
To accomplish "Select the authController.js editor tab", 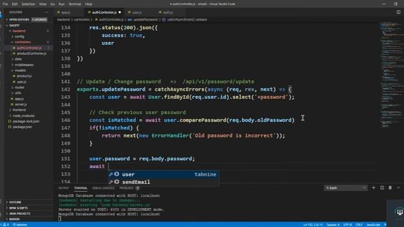I will (104, 12).
